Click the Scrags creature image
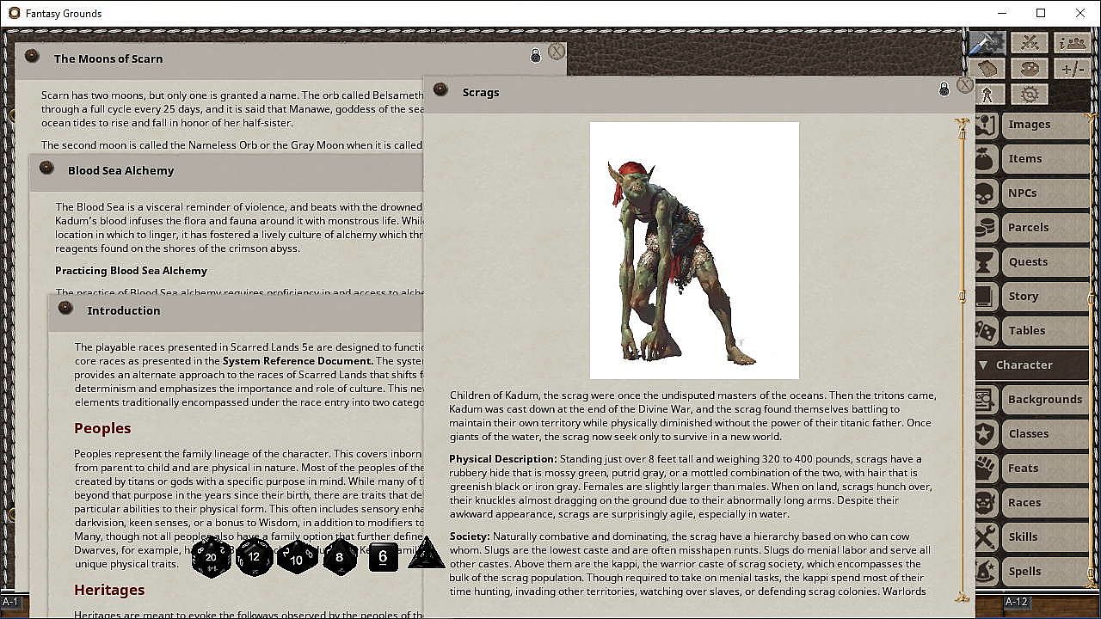Viewport: 1101px width, 619px height. [x=694, y=250]
